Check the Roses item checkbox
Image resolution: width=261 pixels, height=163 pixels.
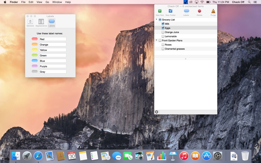coord(163,45)
